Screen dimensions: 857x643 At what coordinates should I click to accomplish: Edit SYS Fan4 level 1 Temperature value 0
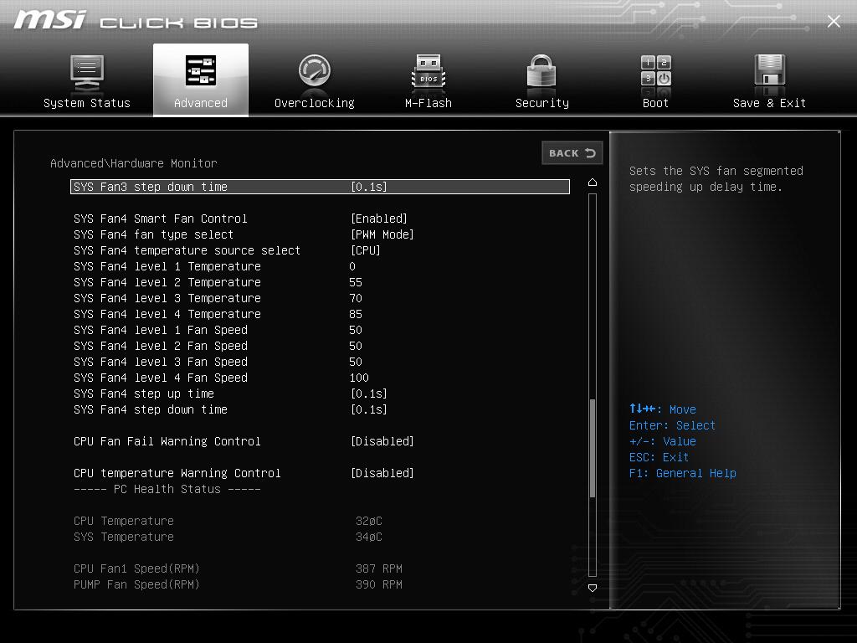tap(352, 266)
